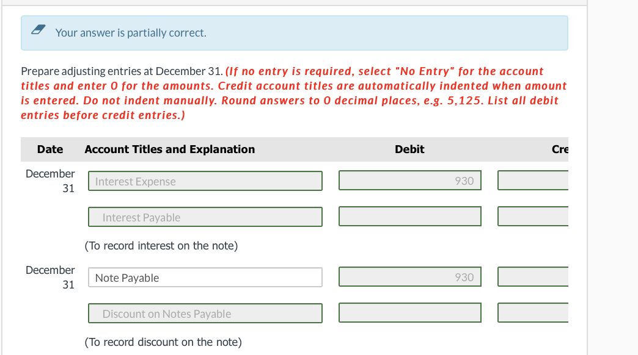This screenshot has width=638, height=355.
Task: Click the credit field beside Interest Expense
Action: point(535,180)
